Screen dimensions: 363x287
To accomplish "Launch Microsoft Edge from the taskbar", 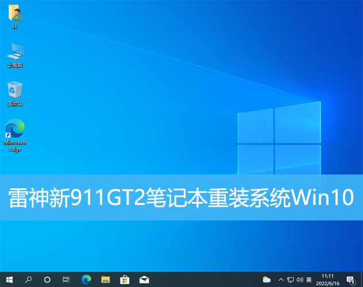I will pyautogui.click(x=86, y=280).
